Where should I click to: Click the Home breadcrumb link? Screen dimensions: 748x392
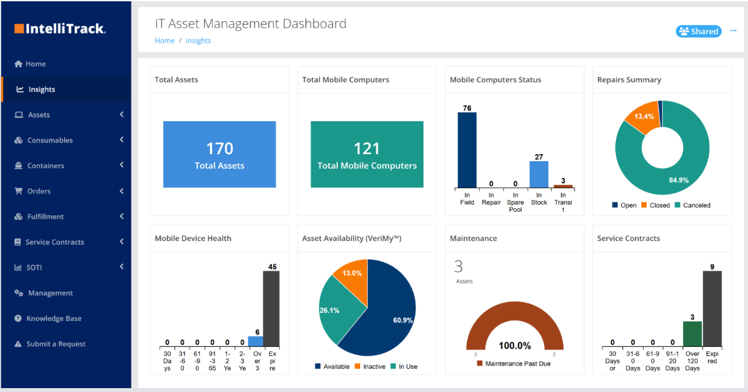pos(164,41)
